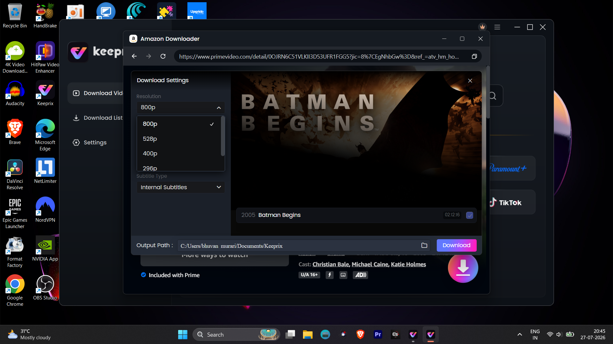Open Windows Start menu
This screenshot has width=613, height=344.
183,334
